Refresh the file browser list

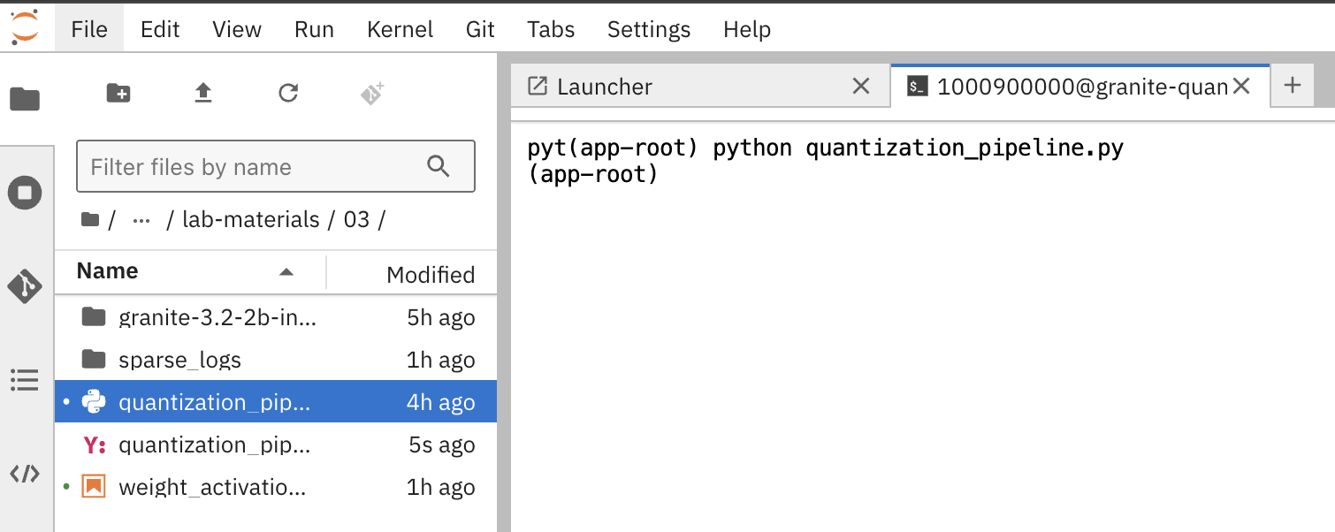(288, 93)
